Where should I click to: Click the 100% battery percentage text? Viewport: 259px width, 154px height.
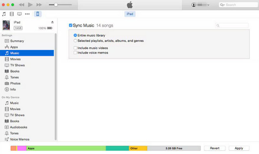tap(42, 28)
